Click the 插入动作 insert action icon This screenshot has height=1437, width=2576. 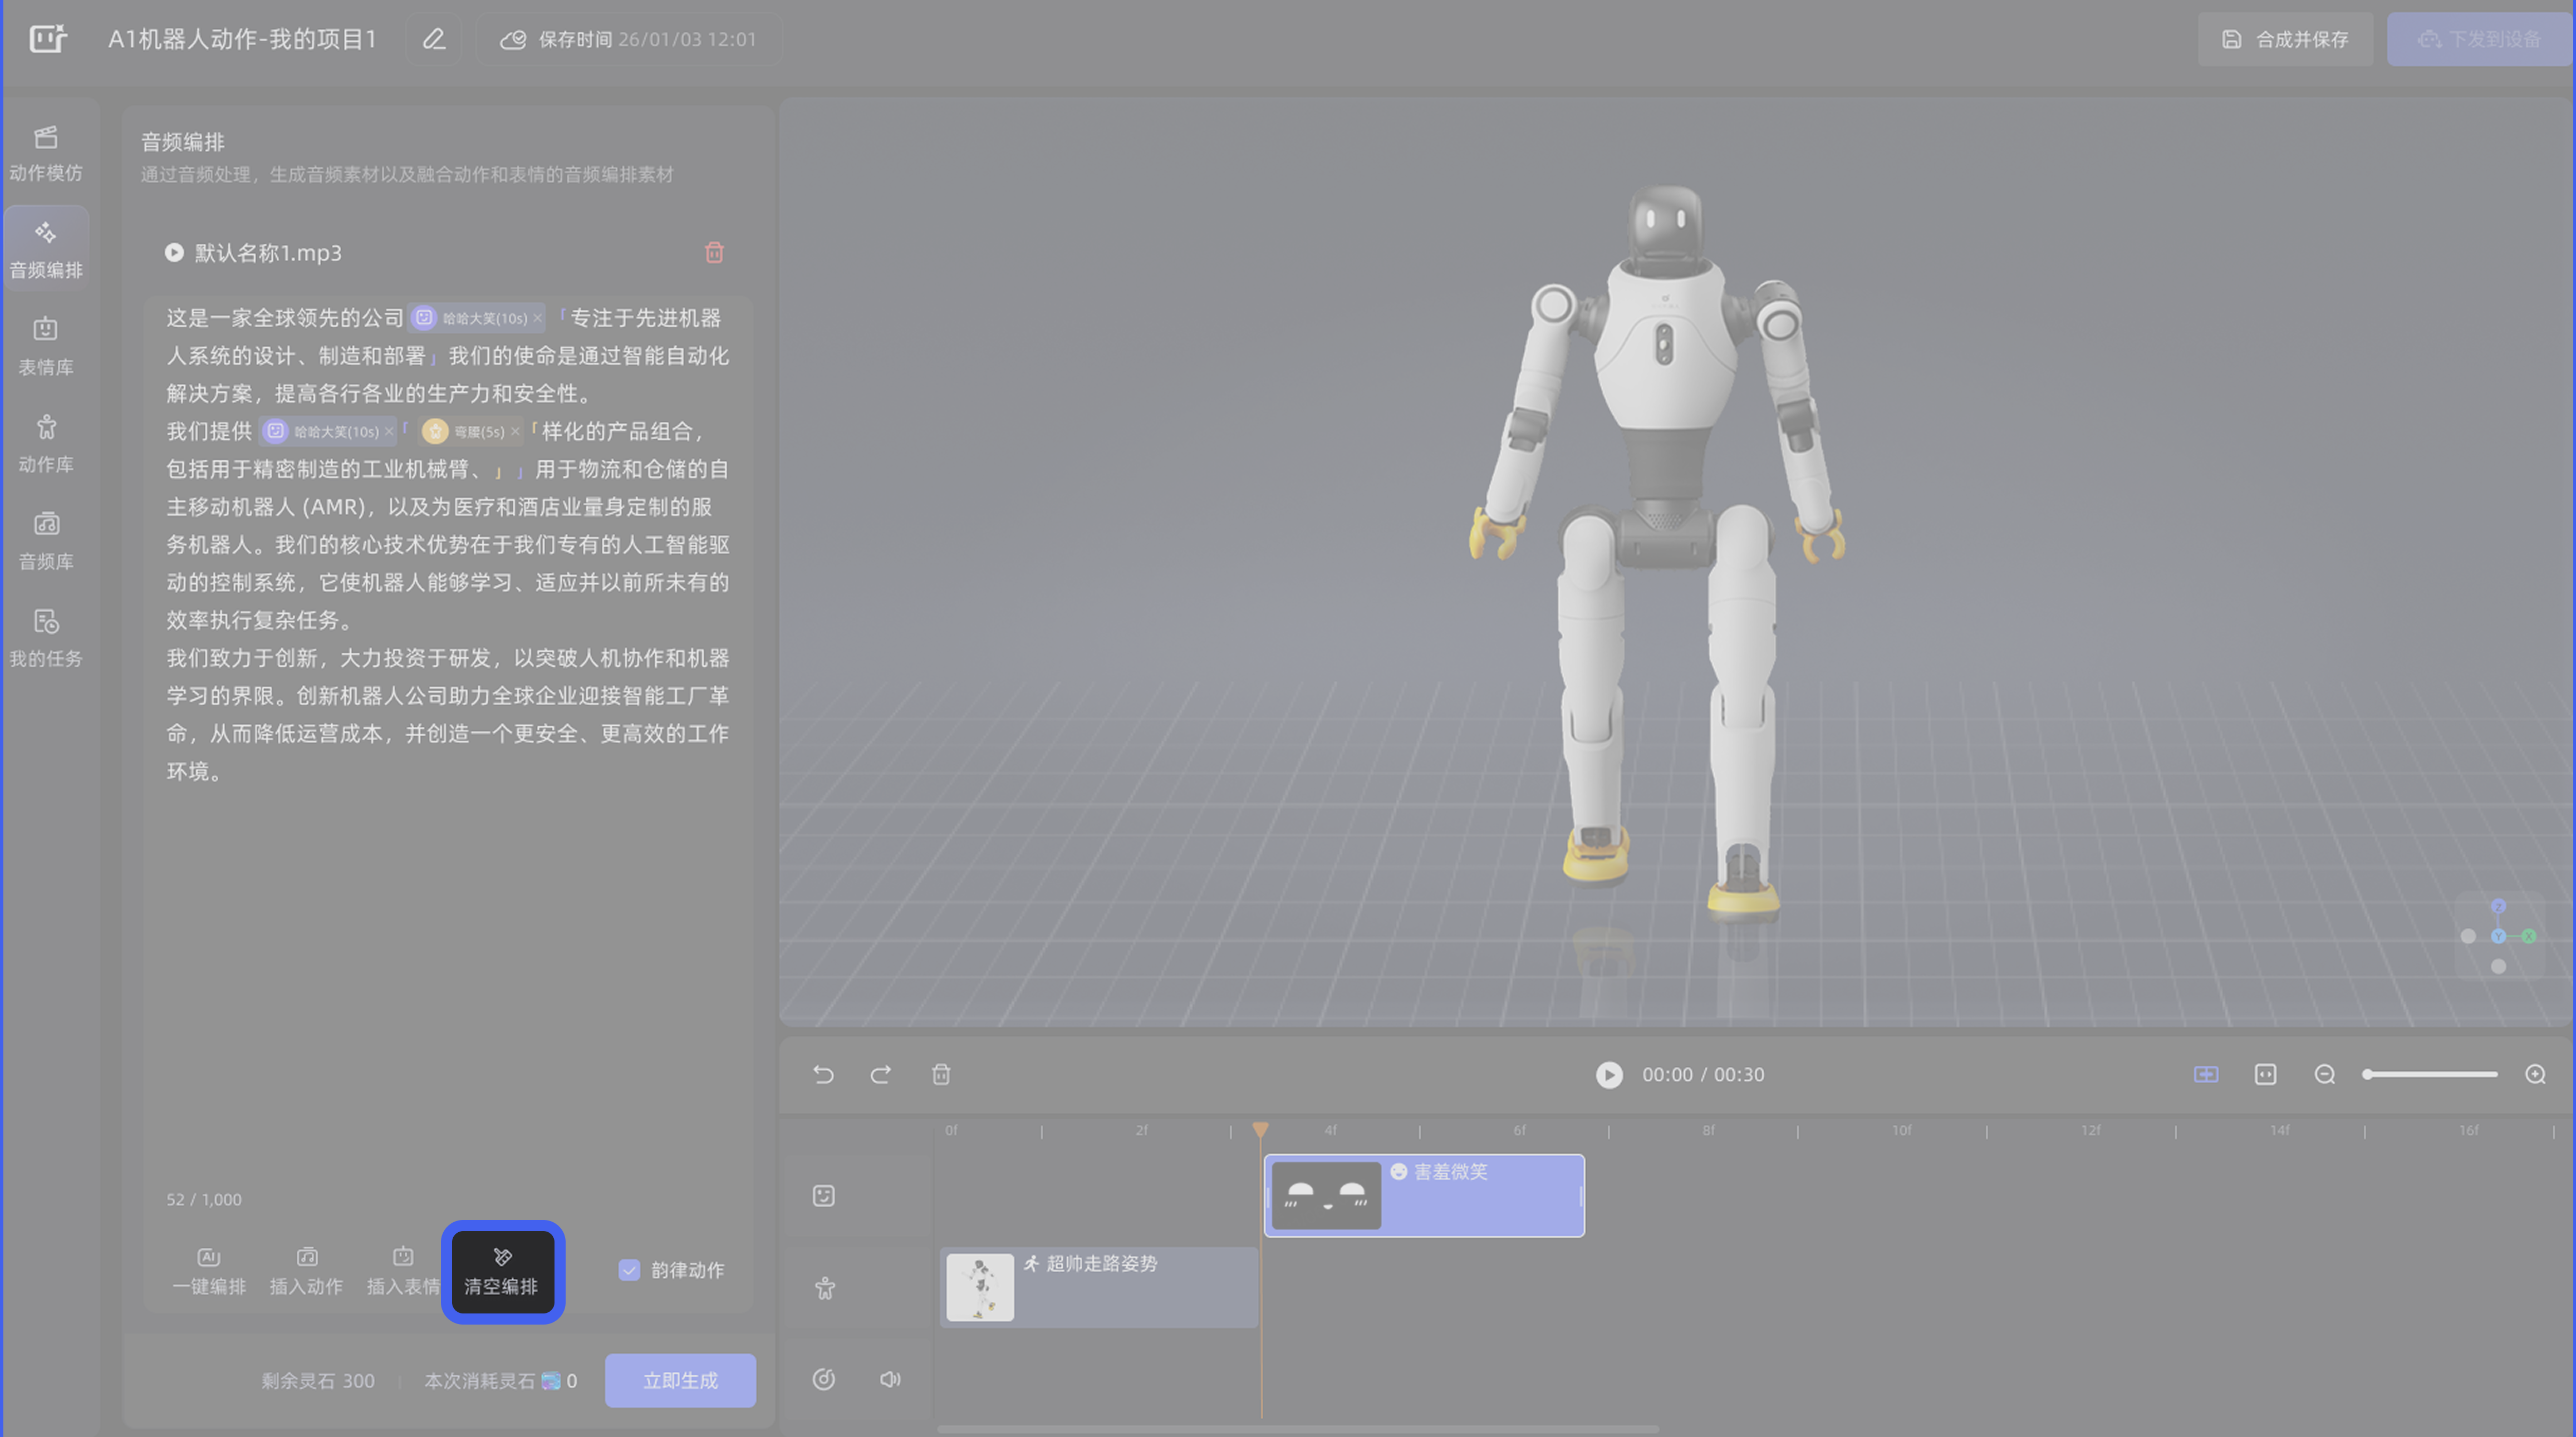(x=306, y=1259)
